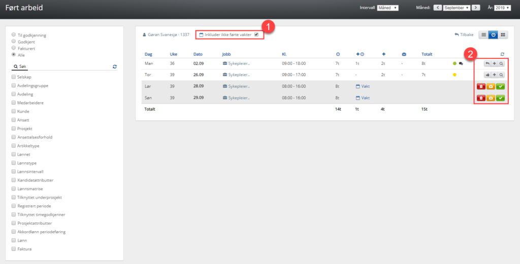520x264 pixels.
Task: Open magnifier details for Monday 02.09
Action: (x=501, y=64)
